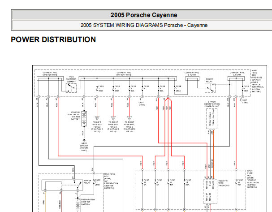Click the Relay 15 dashed box
Image resolution: width=272 pixels, height=212 pixels.
(x=210, y=191)
